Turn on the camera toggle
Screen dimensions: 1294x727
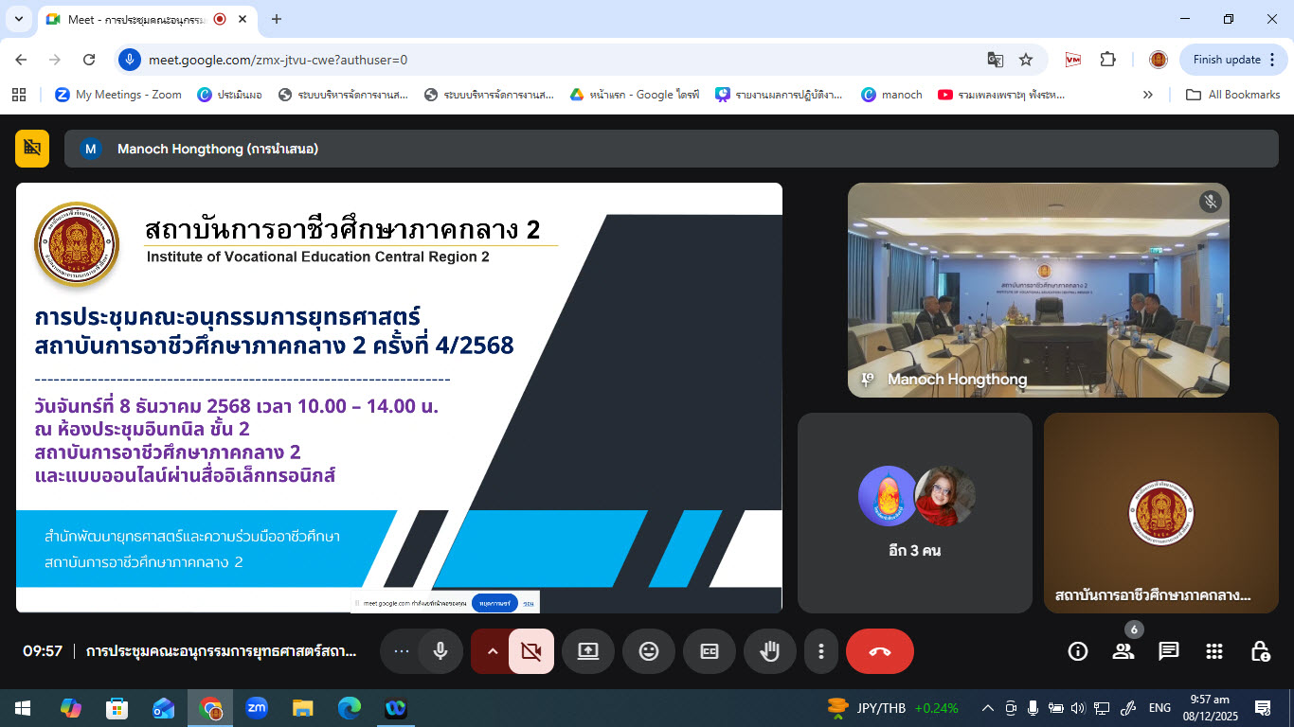[531, 651]
